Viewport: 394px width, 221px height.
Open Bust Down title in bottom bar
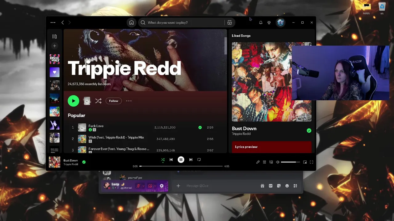(70, 160)
